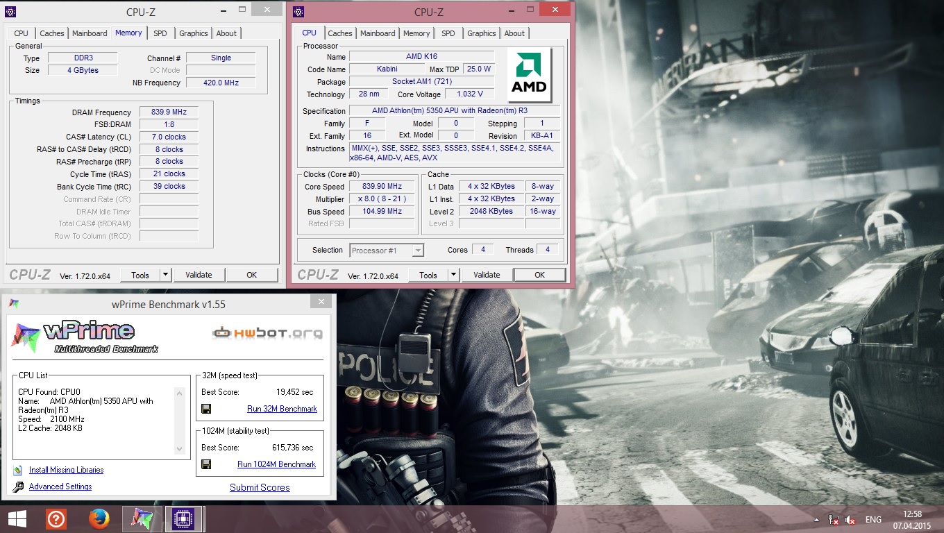Click Tools button in memory CPU-Z window

140,275
